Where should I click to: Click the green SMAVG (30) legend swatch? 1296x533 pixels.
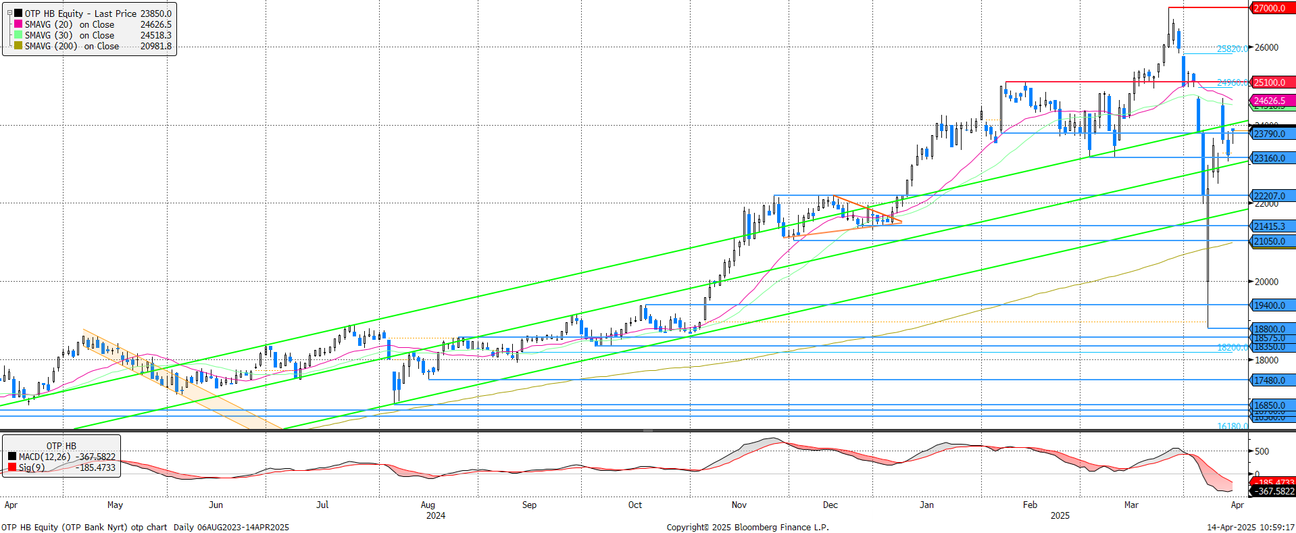(x=18, y=35)
